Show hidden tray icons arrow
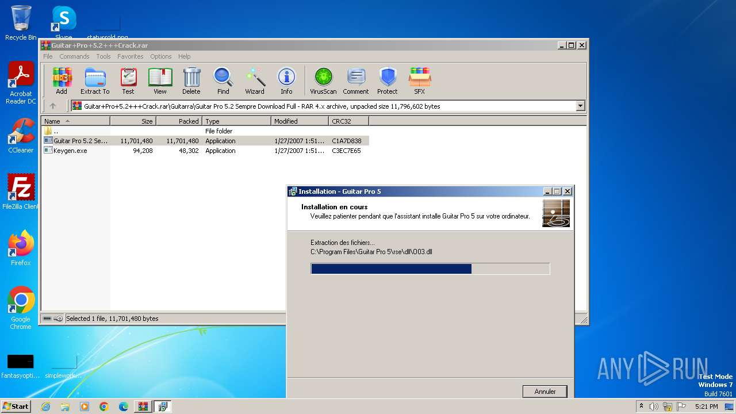 (x=641, y=407)
